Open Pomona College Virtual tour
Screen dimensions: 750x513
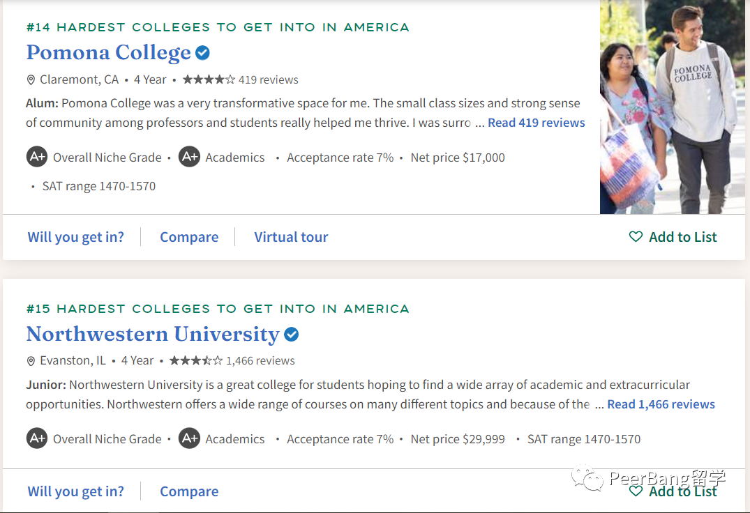click(x=291, y=237)
